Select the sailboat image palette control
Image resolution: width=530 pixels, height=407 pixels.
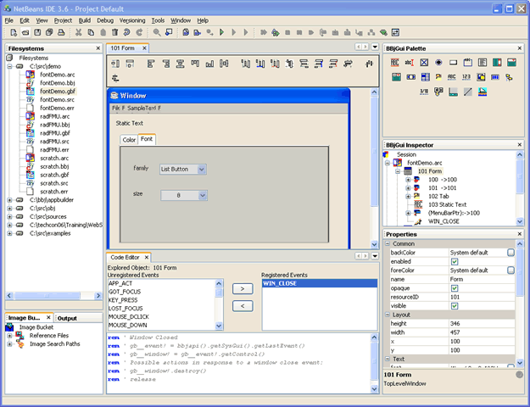coord(483,92)
